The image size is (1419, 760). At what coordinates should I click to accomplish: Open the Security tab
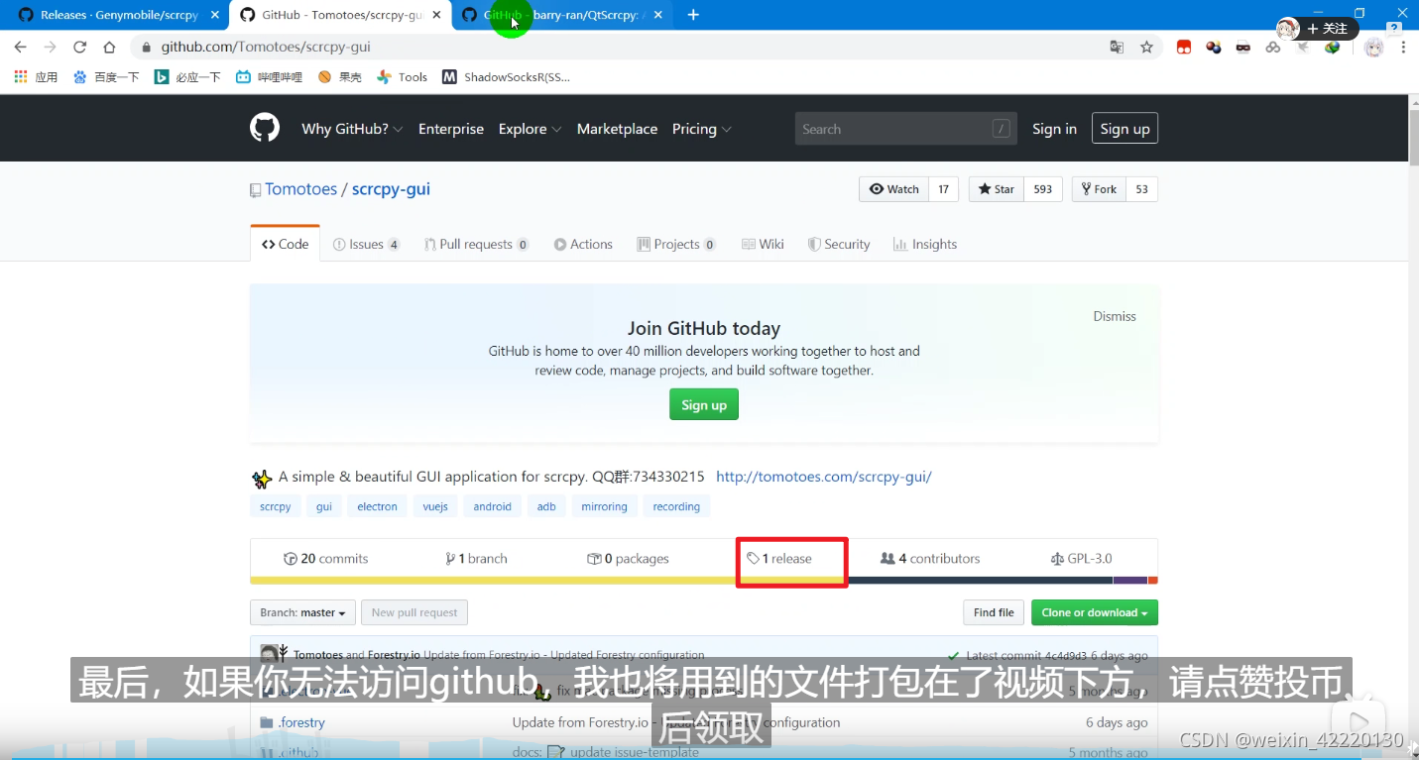(x=839, y=244)
